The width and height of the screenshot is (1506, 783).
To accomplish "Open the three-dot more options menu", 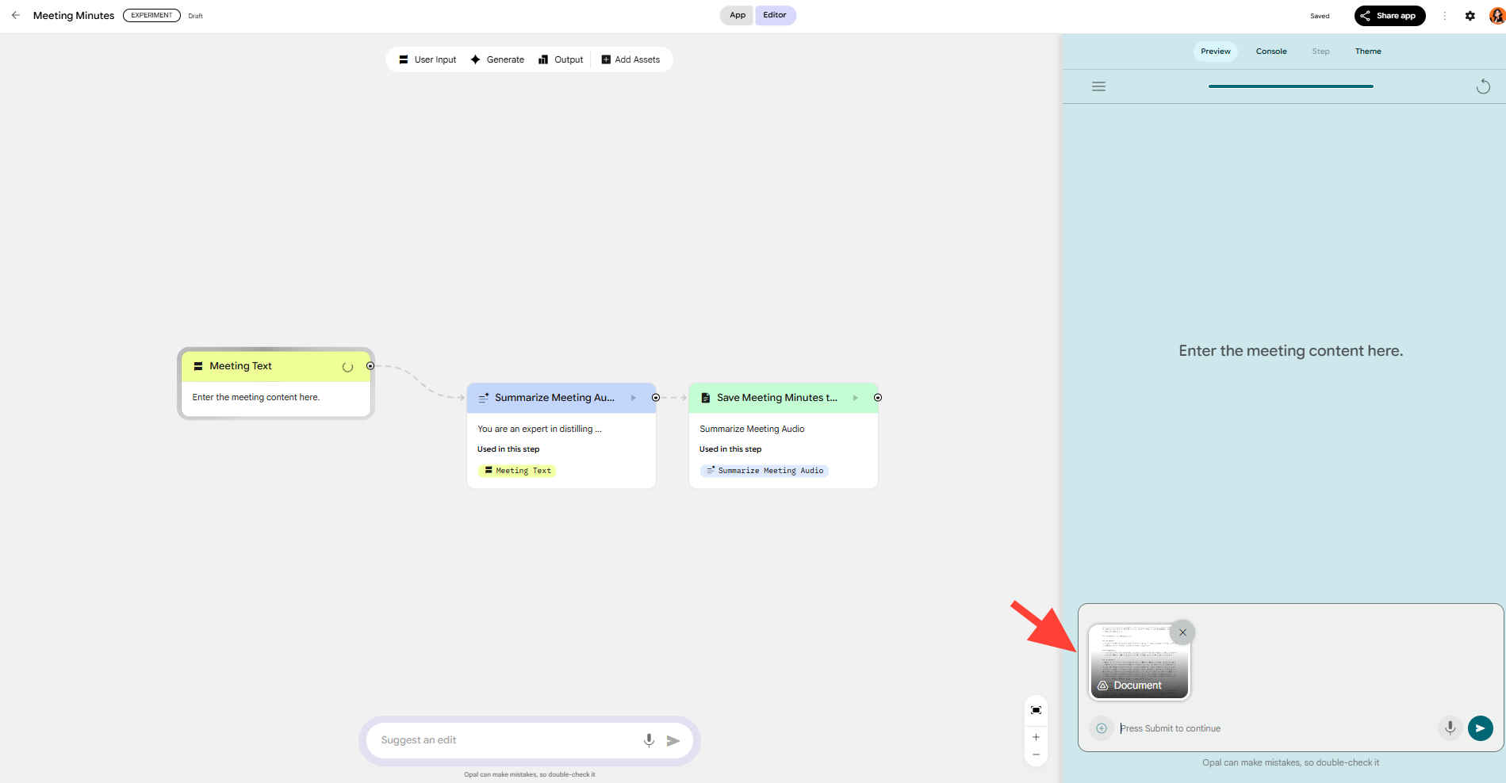I will [1444, 16].
